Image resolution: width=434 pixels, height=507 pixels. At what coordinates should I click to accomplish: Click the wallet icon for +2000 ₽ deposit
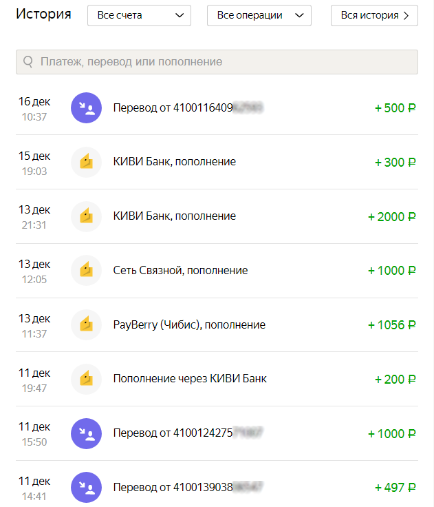click(87, 216)
